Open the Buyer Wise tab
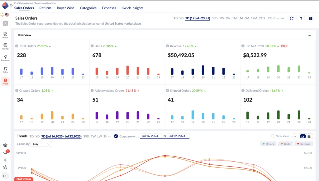This screenshot has width=319, height=181. pyautogui.click(x=65, y=8)
